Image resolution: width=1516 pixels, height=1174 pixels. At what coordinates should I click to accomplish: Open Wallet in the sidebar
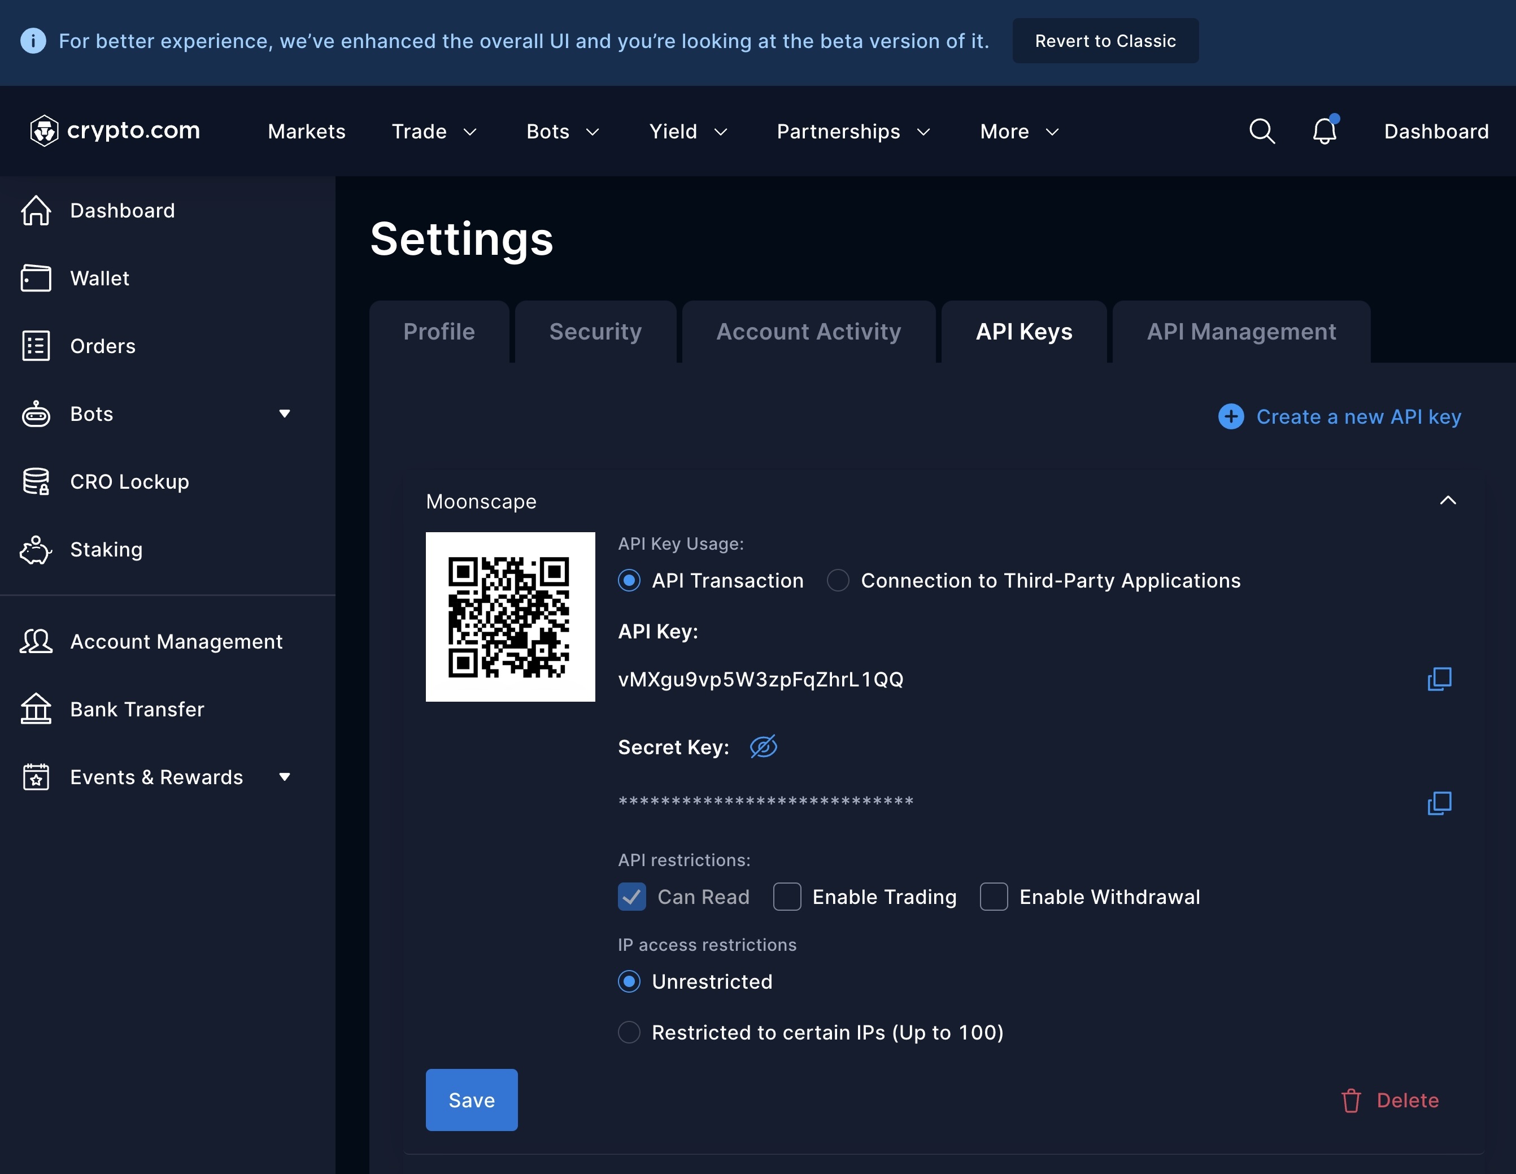[x=99, y=279]
